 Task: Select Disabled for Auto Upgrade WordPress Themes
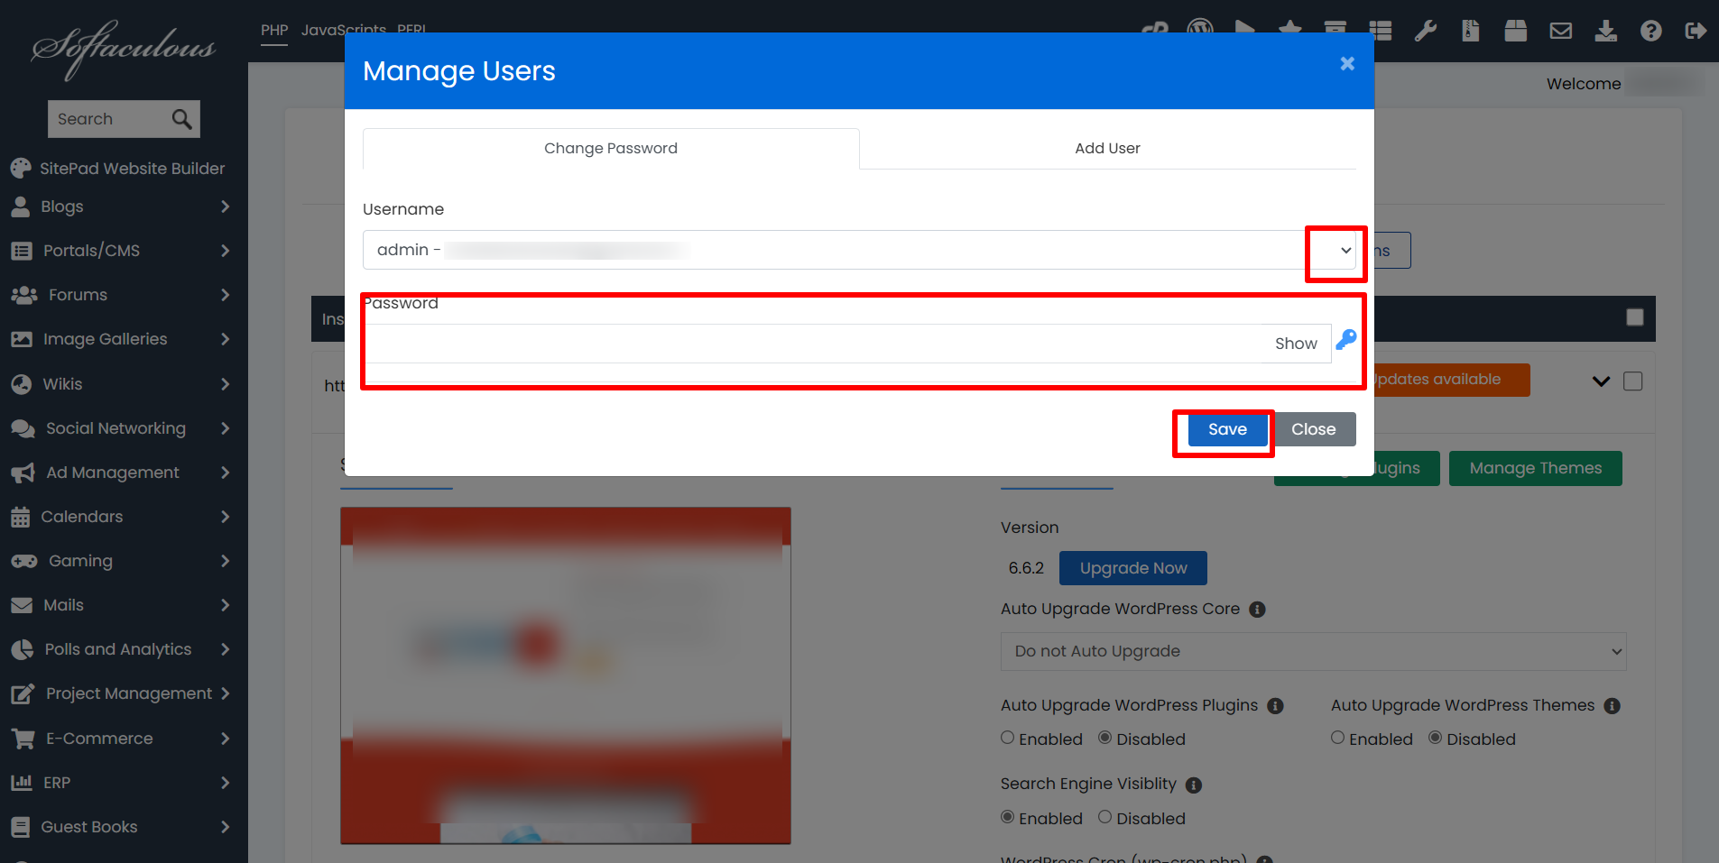point(1436,738)
